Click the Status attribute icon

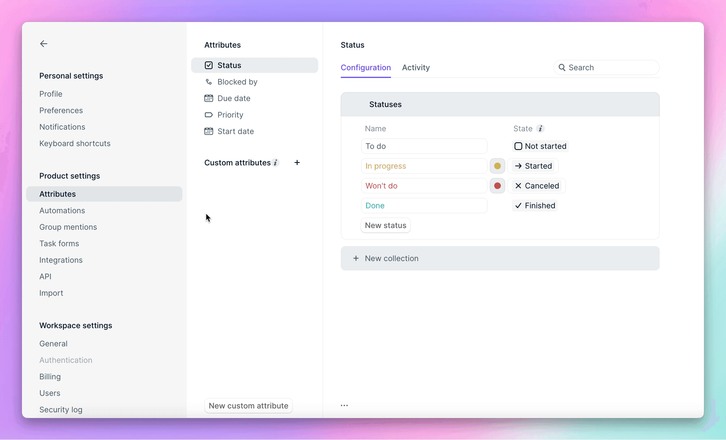(x=209, y=65)
